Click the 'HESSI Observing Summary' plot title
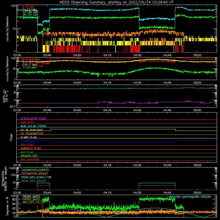 (x=116, y=2)
